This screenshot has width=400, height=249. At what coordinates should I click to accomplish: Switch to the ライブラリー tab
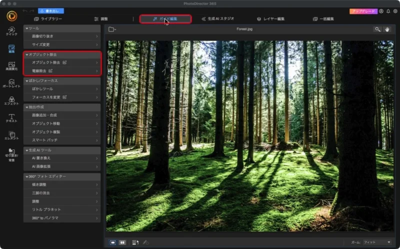(48, 19)
